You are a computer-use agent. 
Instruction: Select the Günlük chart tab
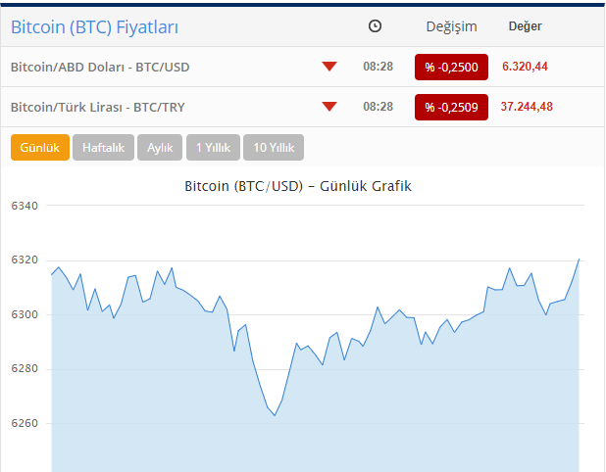click(x=40, y=148)
